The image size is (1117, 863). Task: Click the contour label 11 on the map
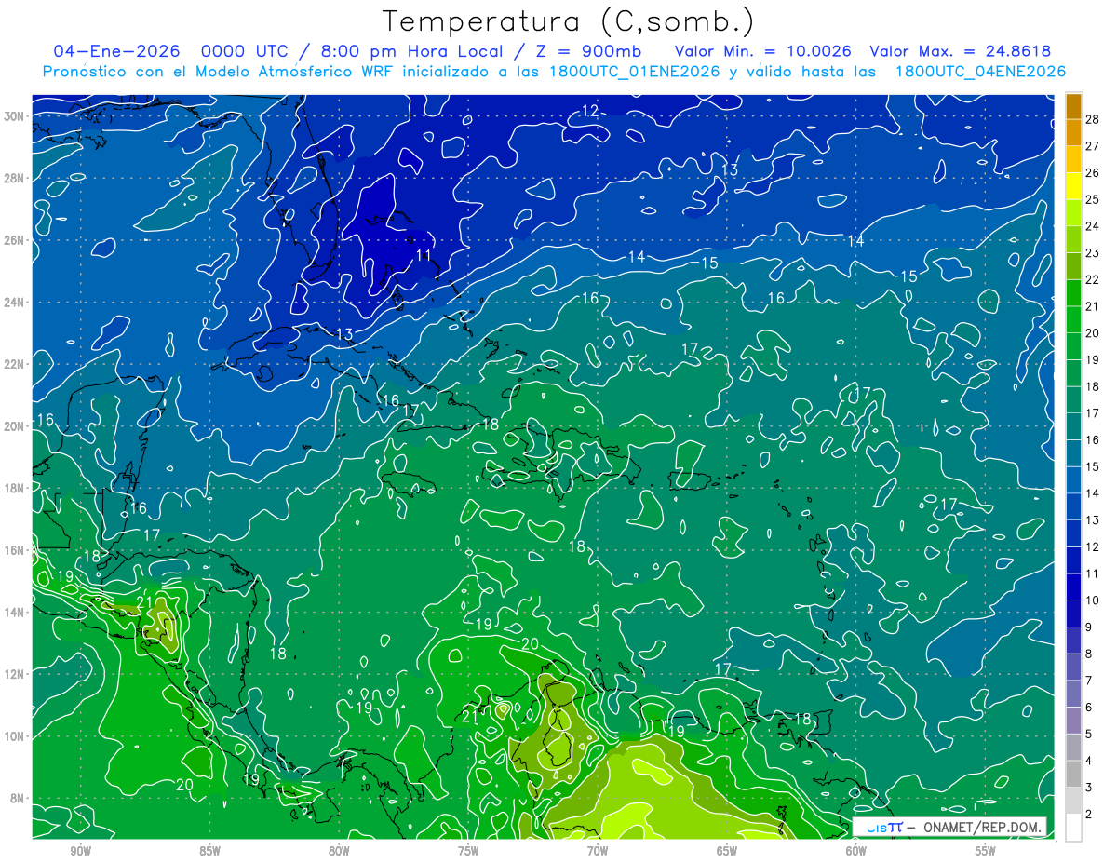424,255
